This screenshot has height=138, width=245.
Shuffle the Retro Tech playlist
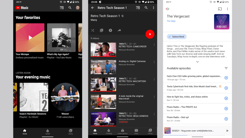[x=93, y=30]
